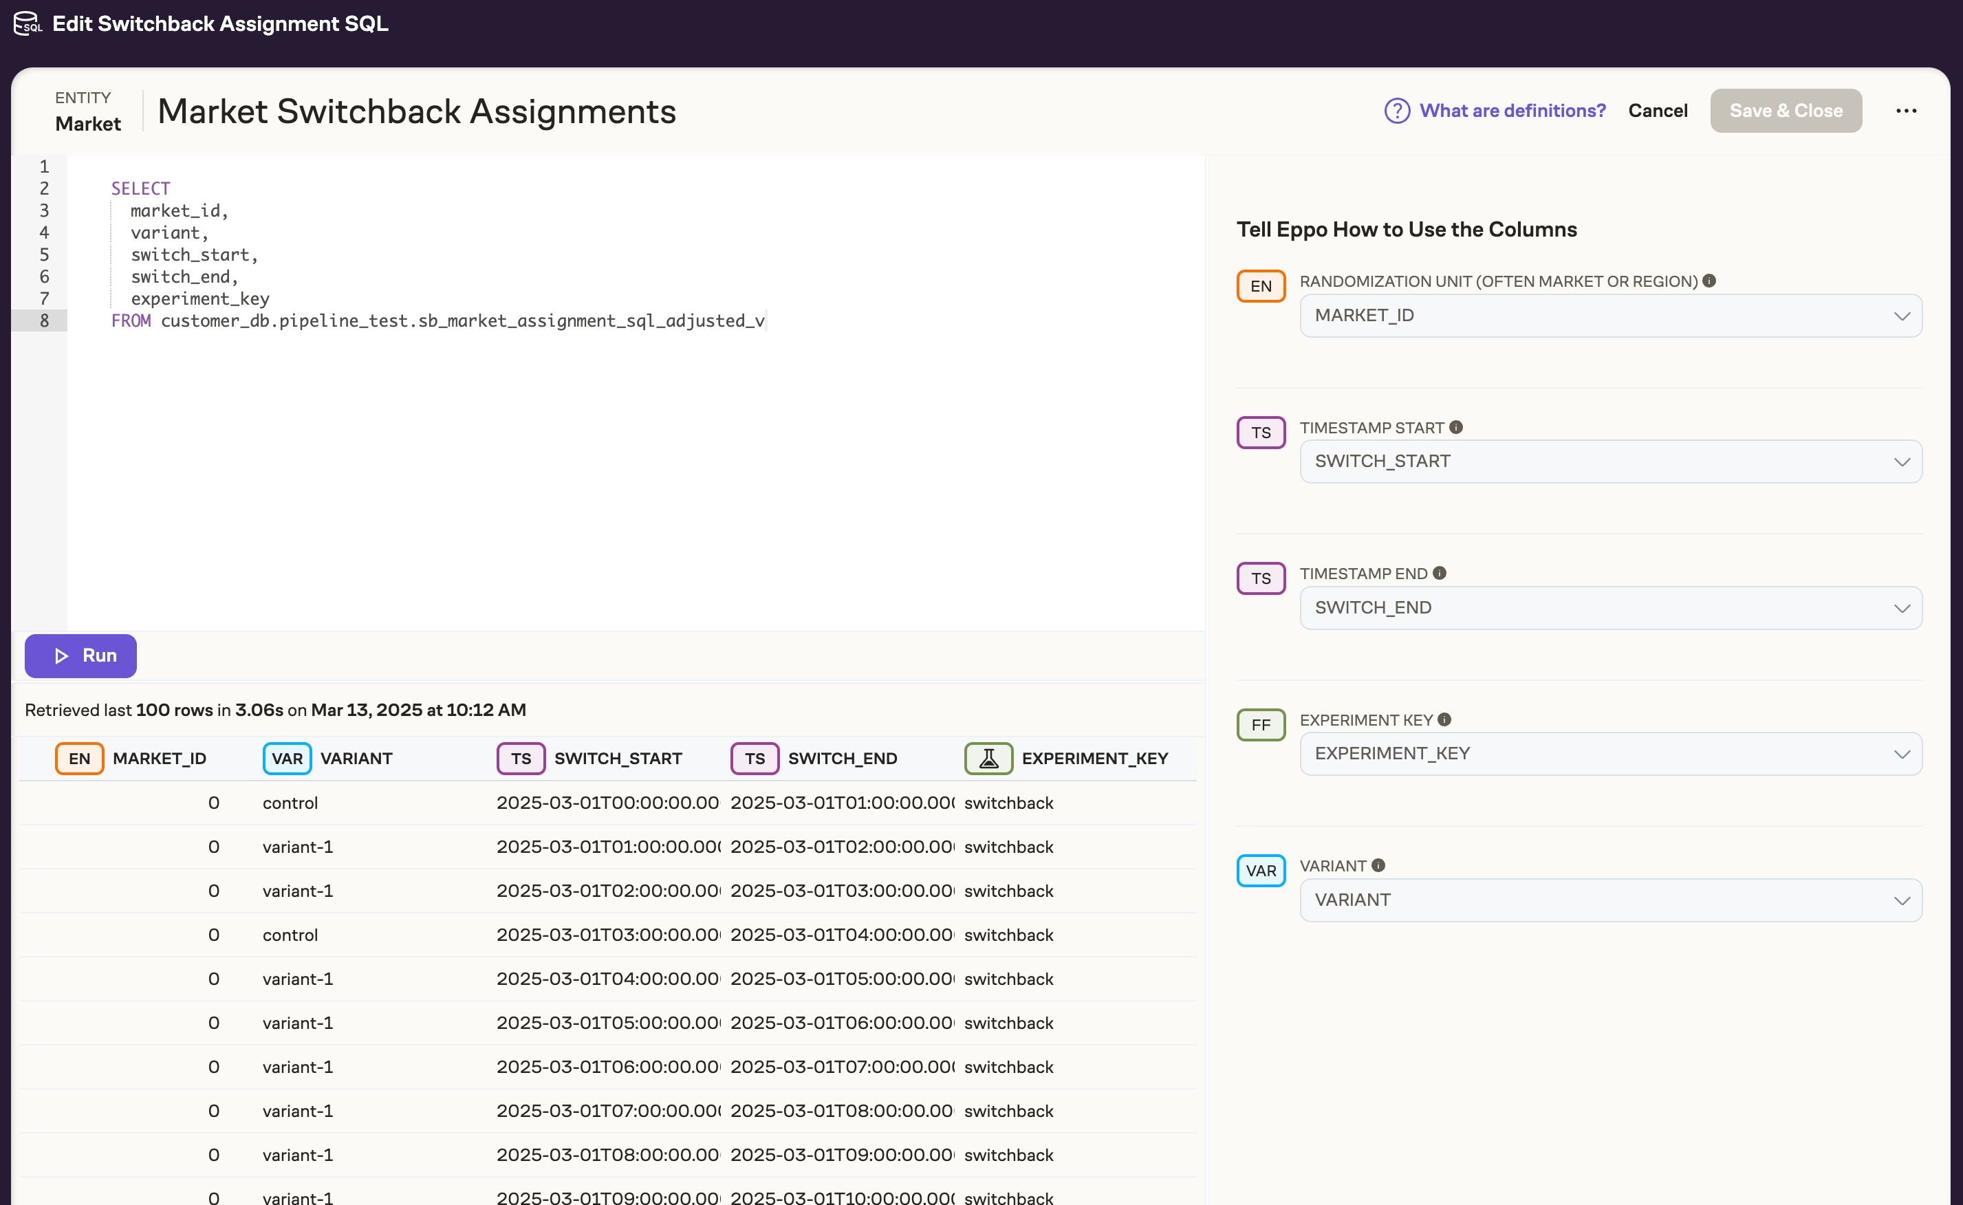Click the info icon beside Randomization Unit label
The width and height of the screenshot is (1963, 1205).
point(1711,281)
